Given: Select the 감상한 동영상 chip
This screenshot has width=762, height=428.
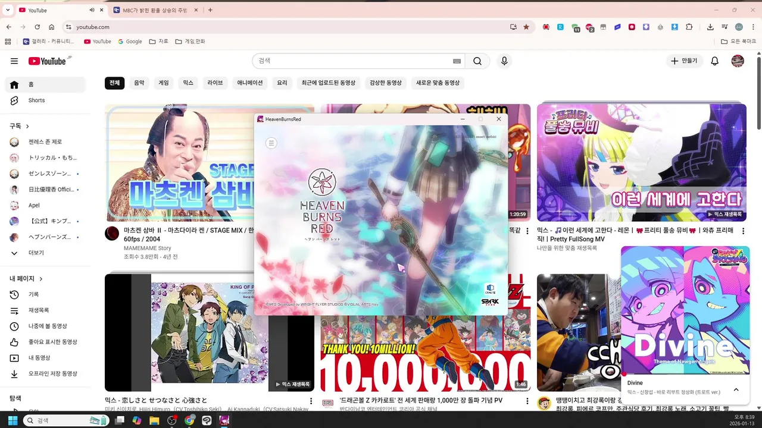Looking at the screenshot, I should [385, 83].
